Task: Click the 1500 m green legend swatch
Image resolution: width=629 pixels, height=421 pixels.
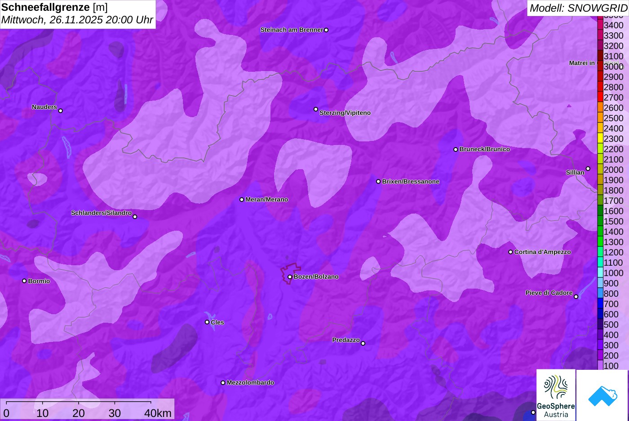Action: coord(600,221)
